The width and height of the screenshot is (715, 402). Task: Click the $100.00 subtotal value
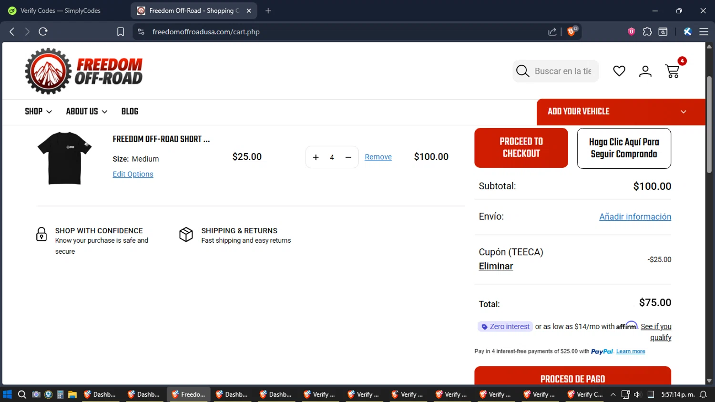[652, 186]
